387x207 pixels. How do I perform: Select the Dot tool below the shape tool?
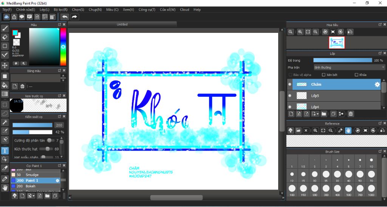click(5, 55)
